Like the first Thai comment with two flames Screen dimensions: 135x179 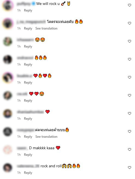pyautogui.click(x=130, y=23)
